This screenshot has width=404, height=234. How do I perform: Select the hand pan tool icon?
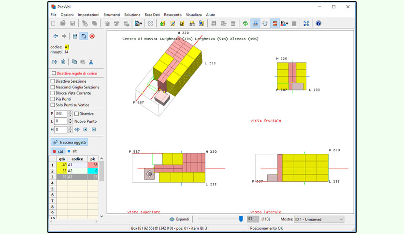[x=265, y=24]
